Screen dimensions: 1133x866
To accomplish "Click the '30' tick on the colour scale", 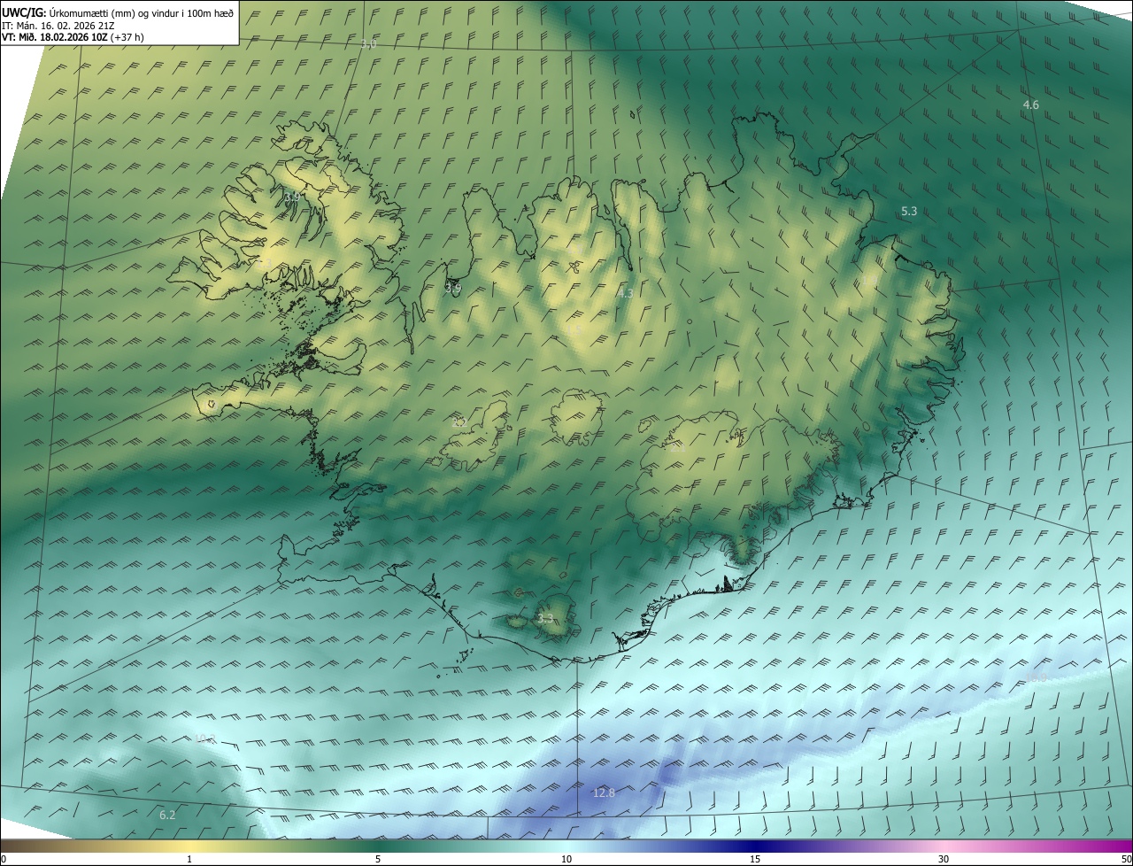I will pyautogui.click(x=944, y=859).
